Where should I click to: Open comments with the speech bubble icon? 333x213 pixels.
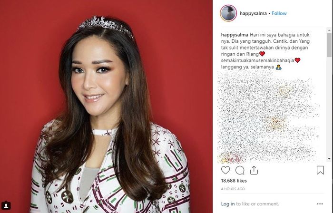click(x=240, y=170)
